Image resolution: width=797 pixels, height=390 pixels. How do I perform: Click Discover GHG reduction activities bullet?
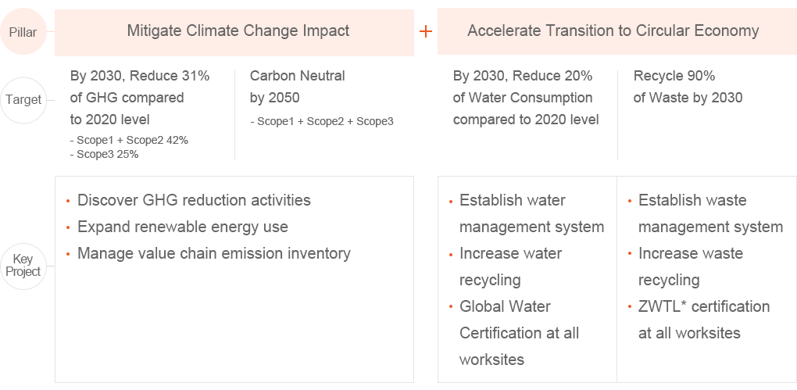[x=194, y=200]
